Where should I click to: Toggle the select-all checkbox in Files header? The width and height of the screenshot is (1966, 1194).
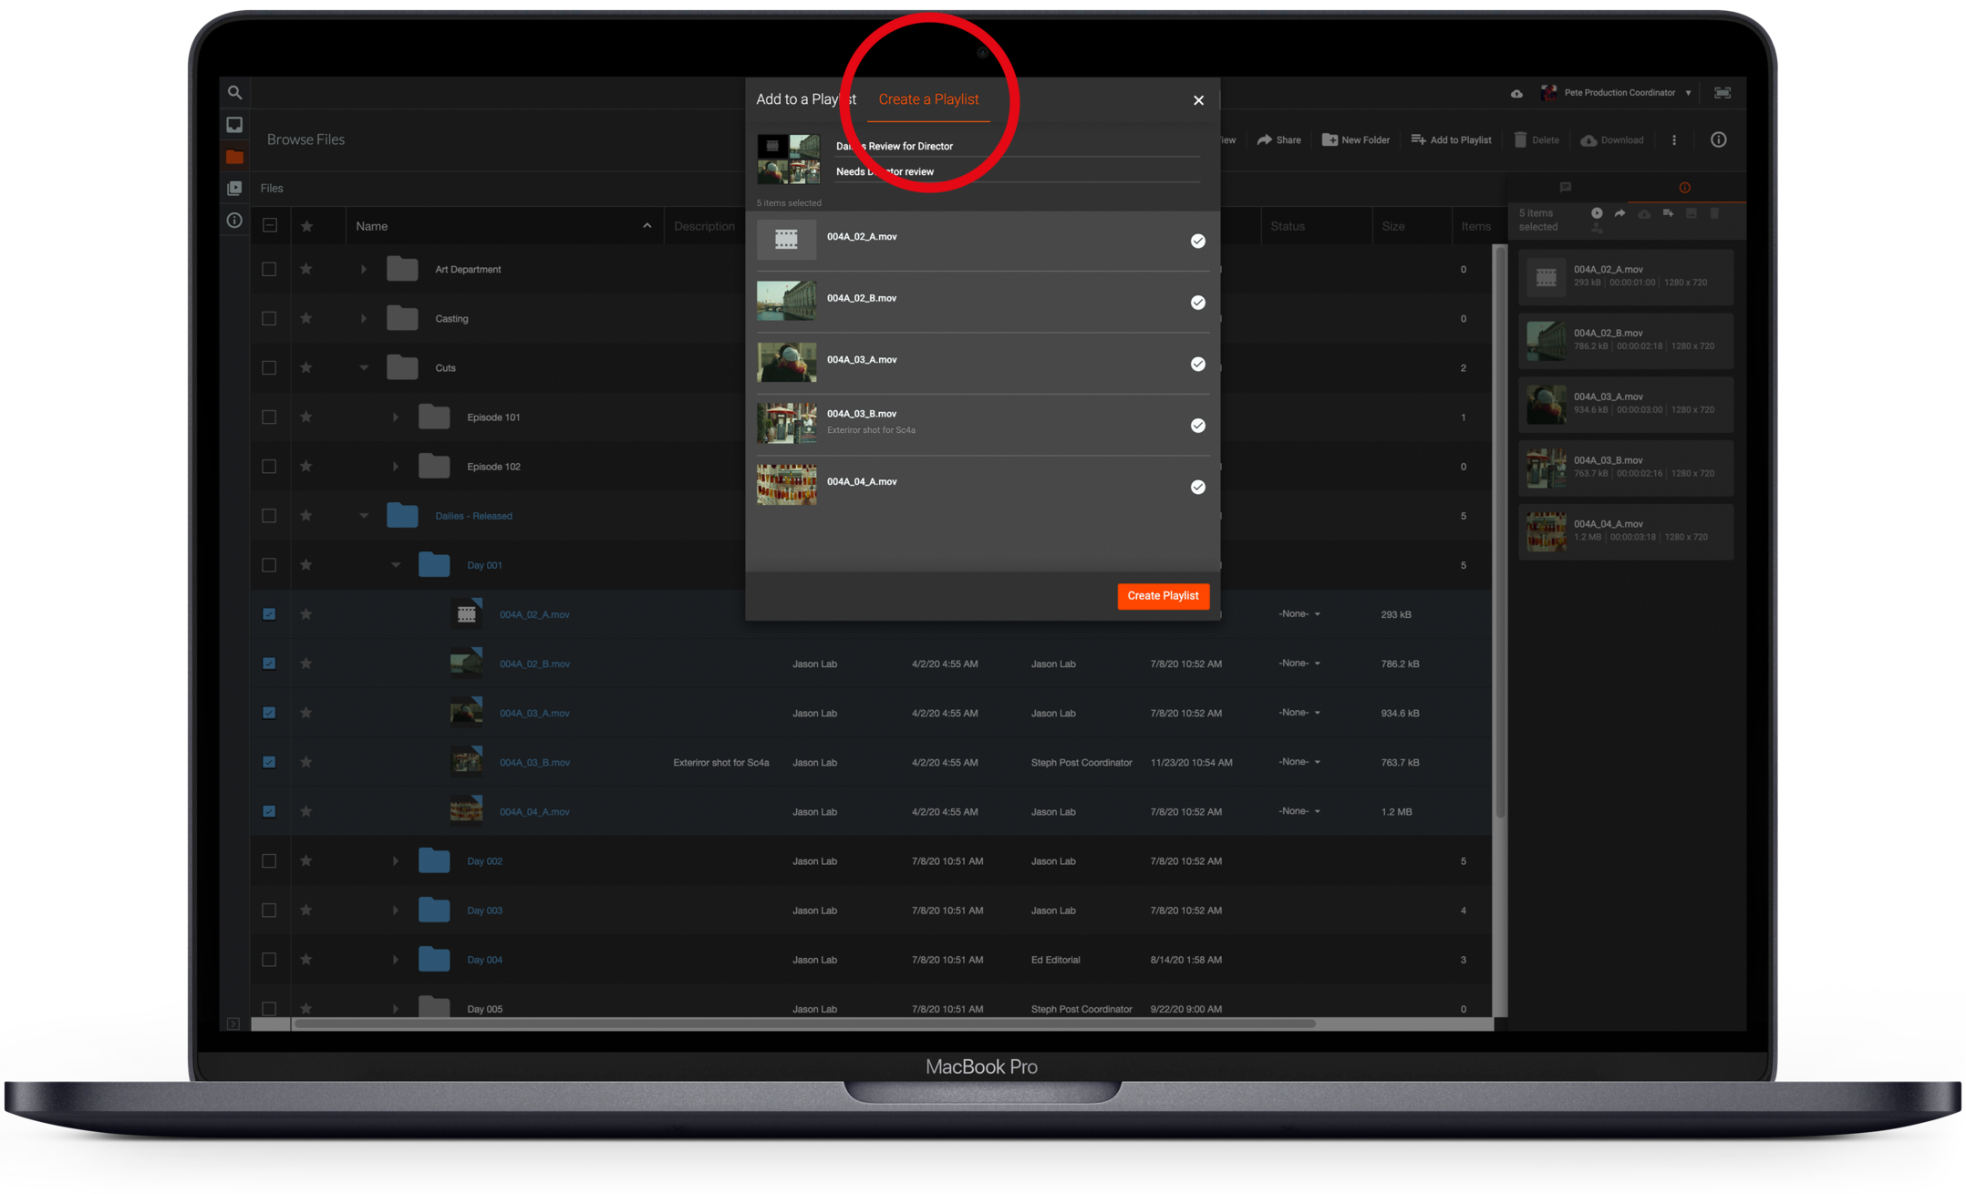270,226
